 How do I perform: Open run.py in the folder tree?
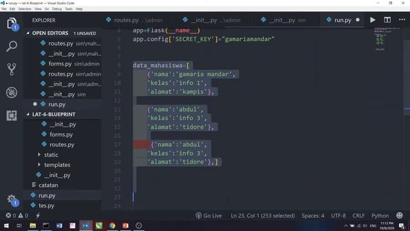tap(63, 195)
